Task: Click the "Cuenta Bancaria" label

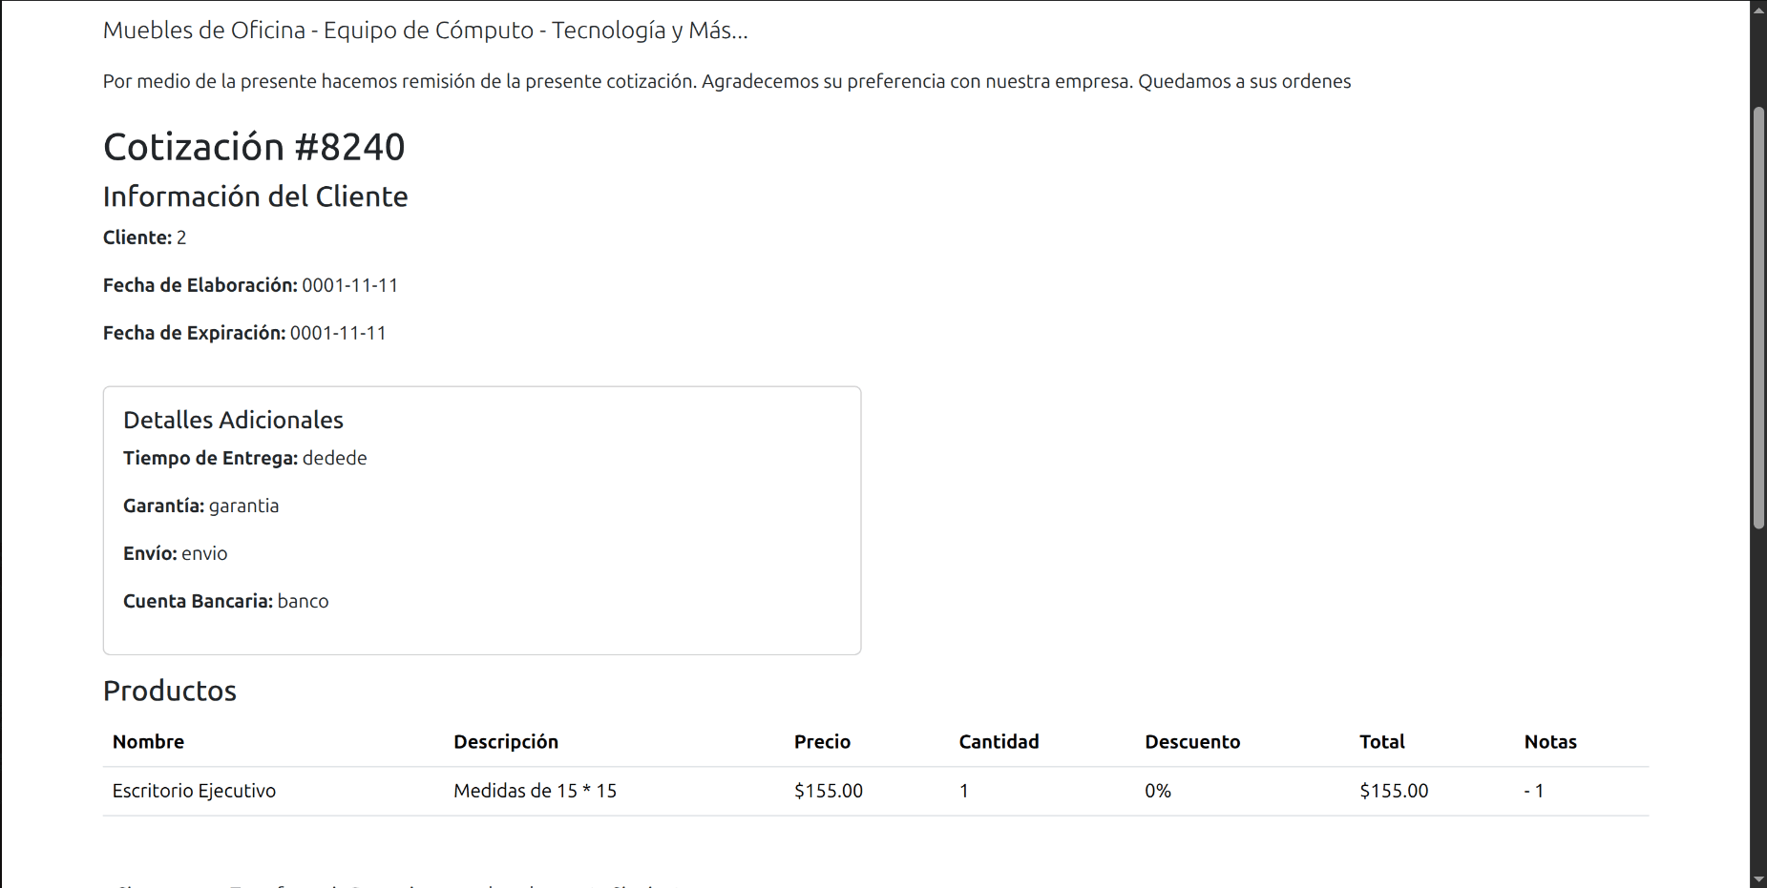Action: (x=198, y=601)
